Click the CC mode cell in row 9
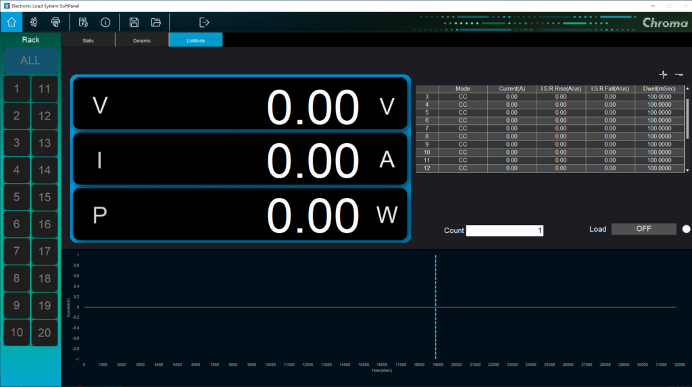 coord(462,145)
